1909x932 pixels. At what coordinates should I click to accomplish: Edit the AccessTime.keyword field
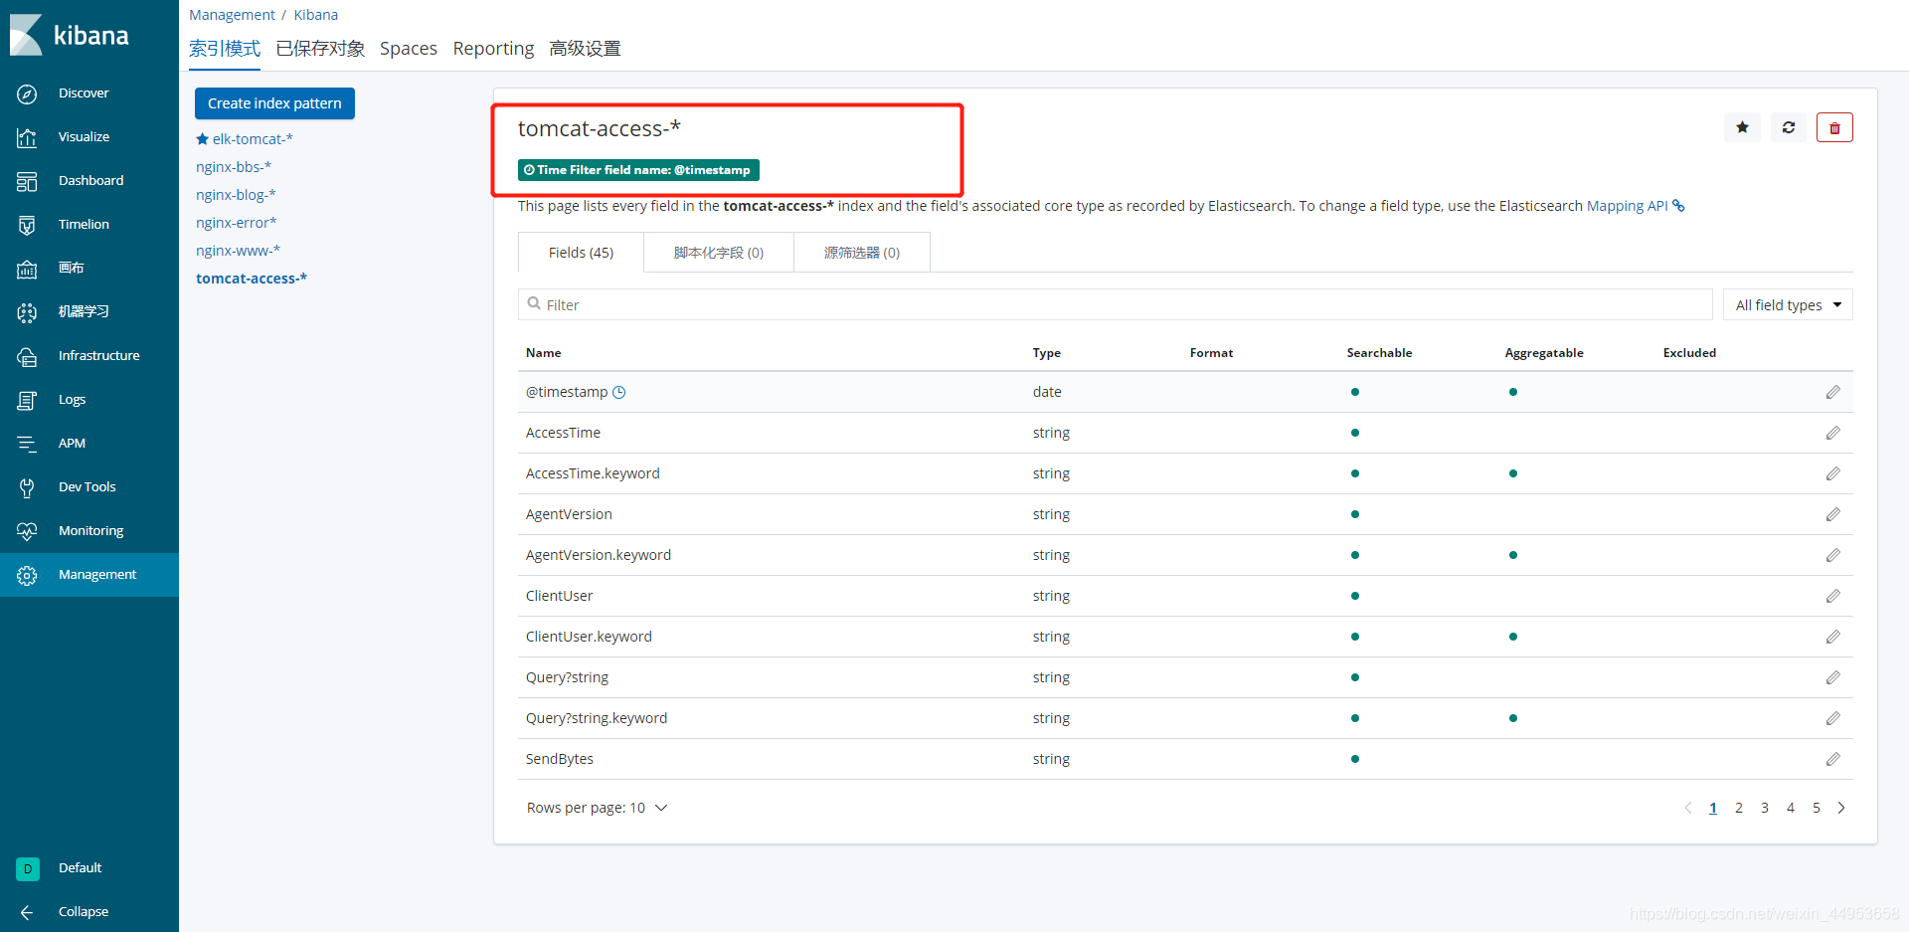pyautogui.click(x=1833, y=473)
